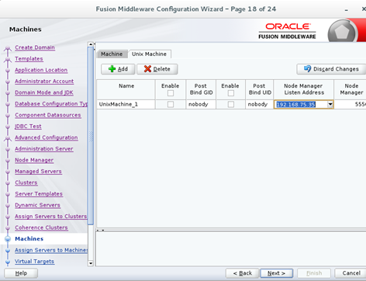The image size is (366, 281).
Task: Cancel the configuration wizard
Action: [351, 273]
